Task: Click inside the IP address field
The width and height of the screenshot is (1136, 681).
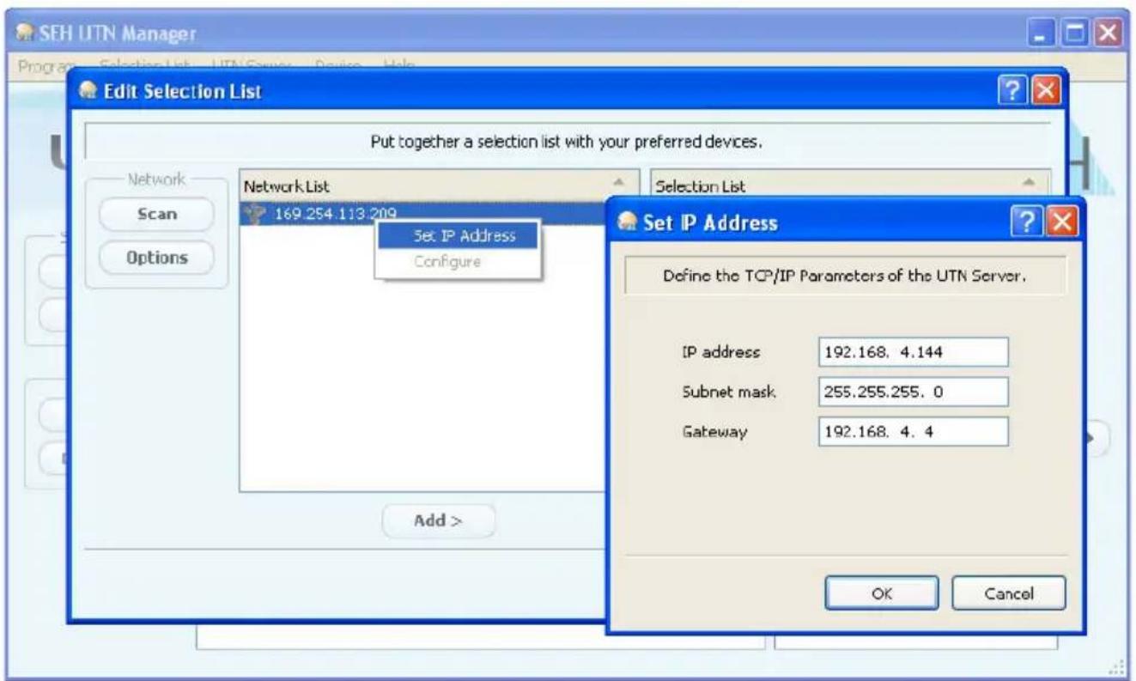Action: (x=913, y=351)
